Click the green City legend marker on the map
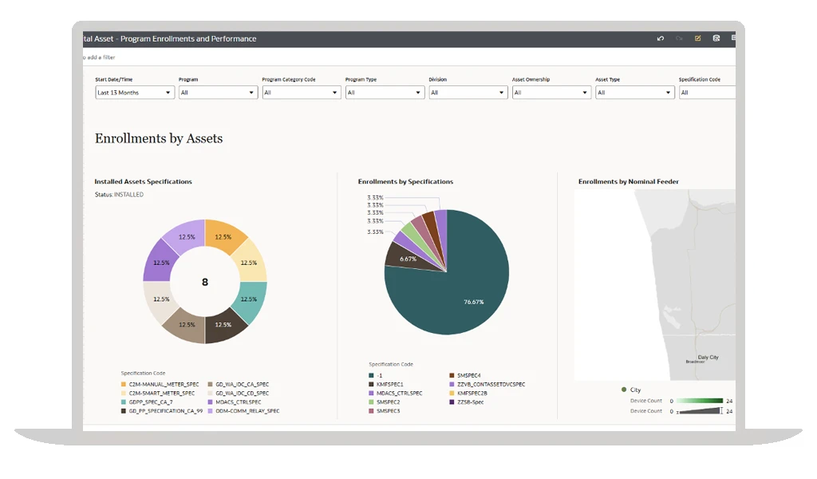The width and height of the screenshot is (817, 479). pos(624,390)
